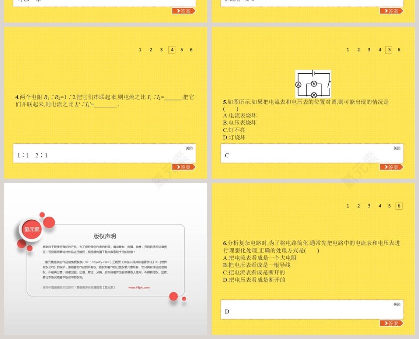Click the 版权声明 heading on copyright slide
Viewport: 419px width, 339px height.
104,236
